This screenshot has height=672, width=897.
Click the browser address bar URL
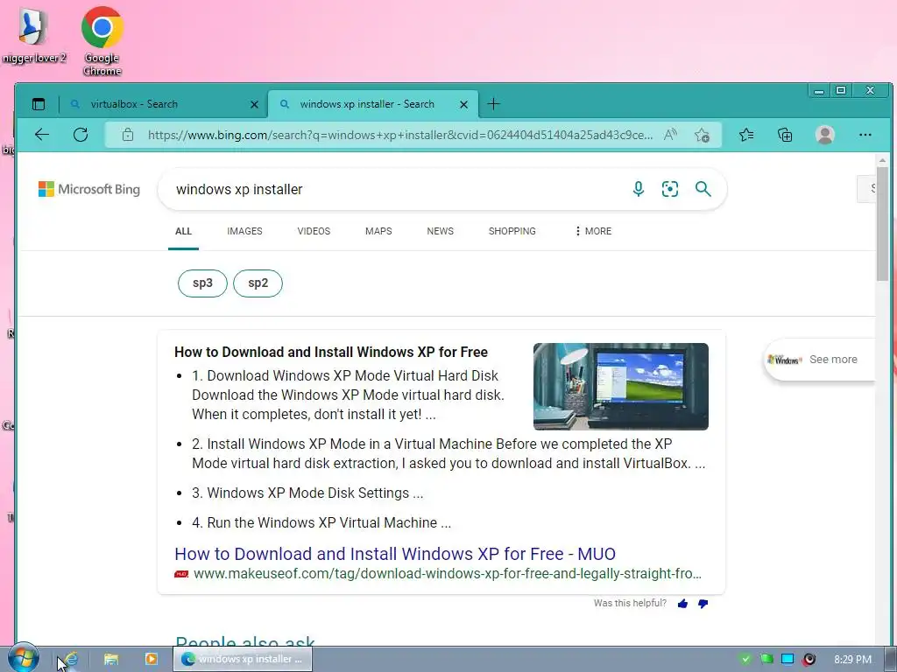click(x=399, y=136)
